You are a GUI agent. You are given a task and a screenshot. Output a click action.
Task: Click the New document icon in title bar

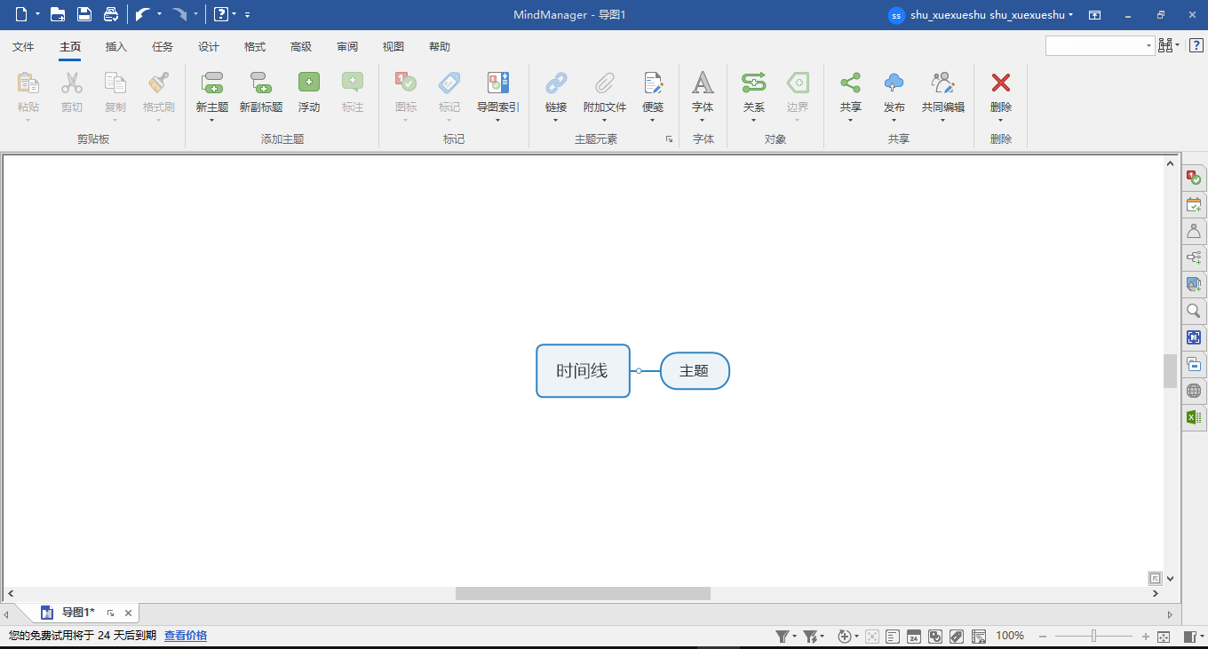tap(21, 14)
